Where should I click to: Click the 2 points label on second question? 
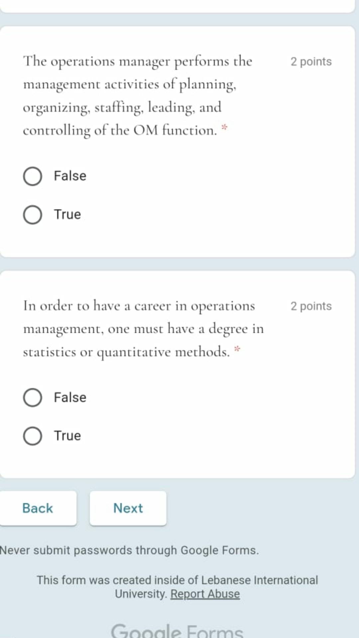coord(311,306)
